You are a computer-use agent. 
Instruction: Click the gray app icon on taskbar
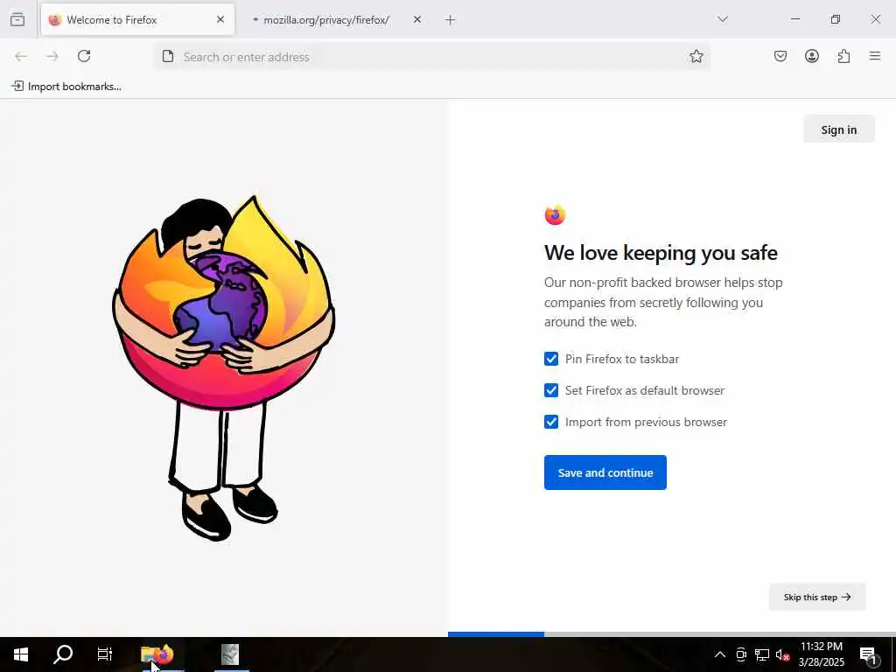click(x=230, y=654)
